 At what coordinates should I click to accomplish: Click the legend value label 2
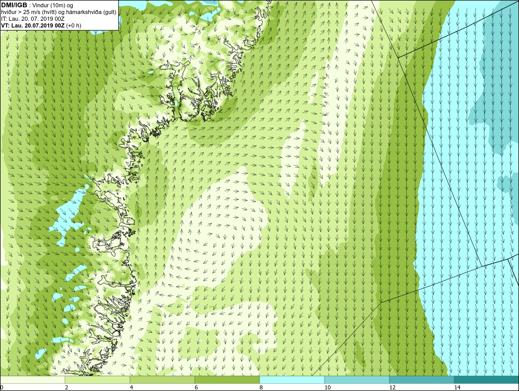66,387
